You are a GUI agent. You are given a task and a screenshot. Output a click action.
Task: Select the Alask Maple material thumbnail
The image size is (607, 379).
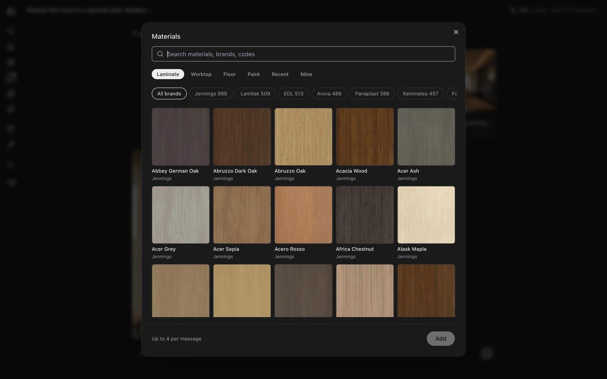(x=426, y=215)
